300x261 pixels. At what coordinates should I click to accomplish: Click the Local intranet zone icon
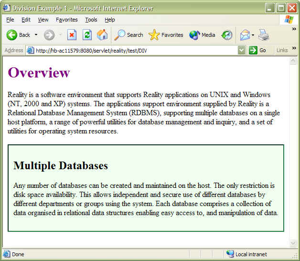click(230, 254)
